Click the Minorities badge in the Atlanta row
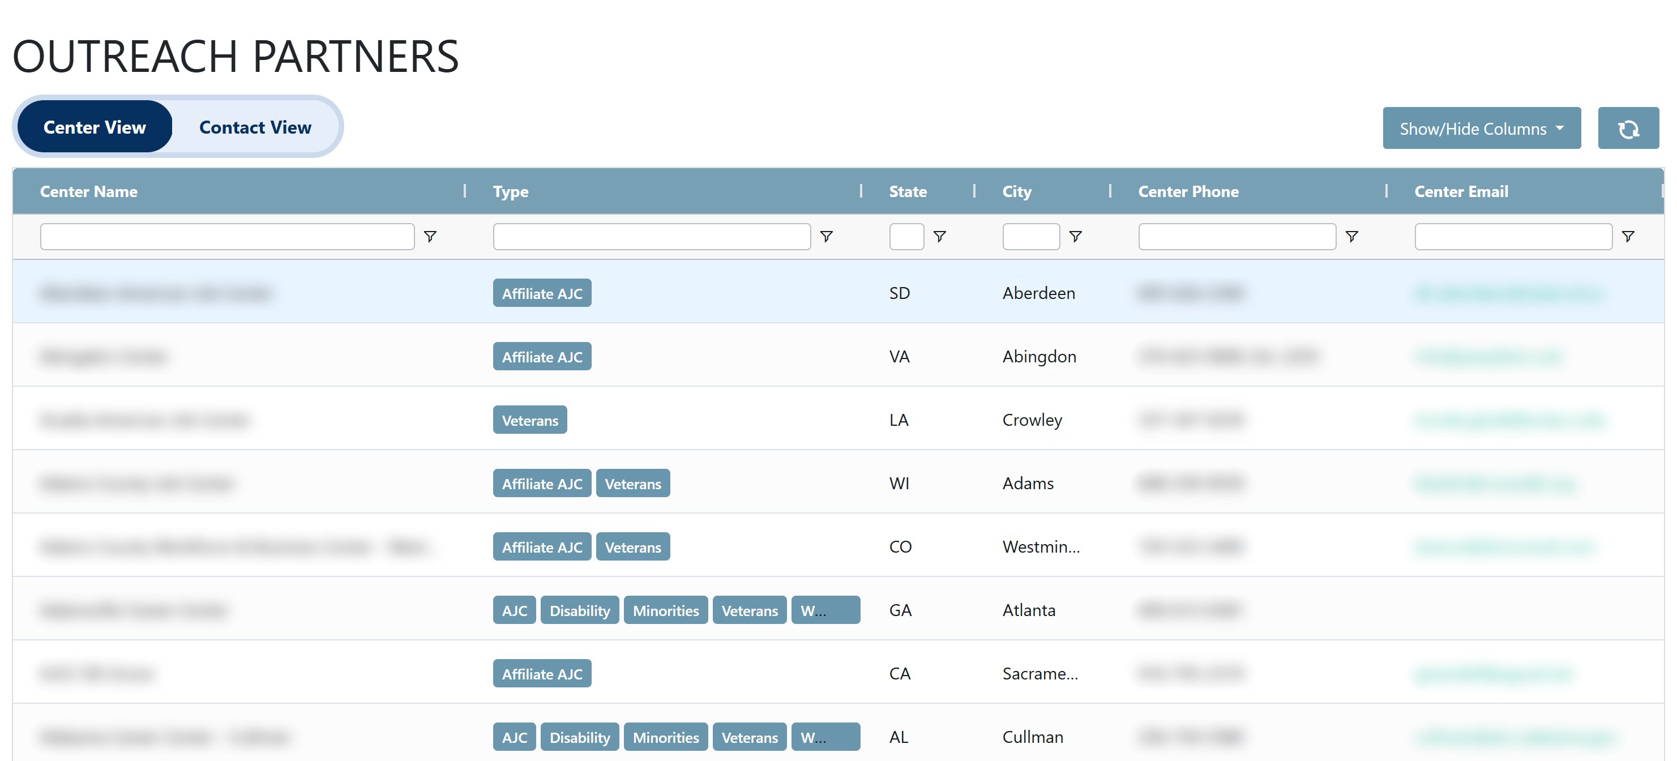1677x761 pixels. pyautogui.click(x=665, y=610)
